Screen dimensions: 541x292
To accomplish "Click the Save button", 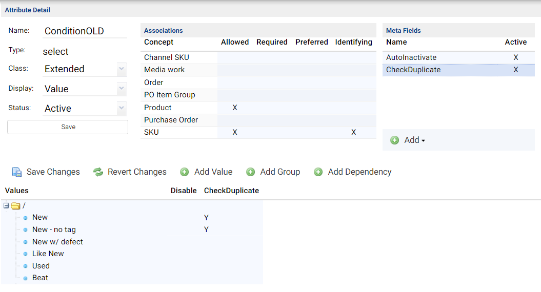I will [68, 127].
